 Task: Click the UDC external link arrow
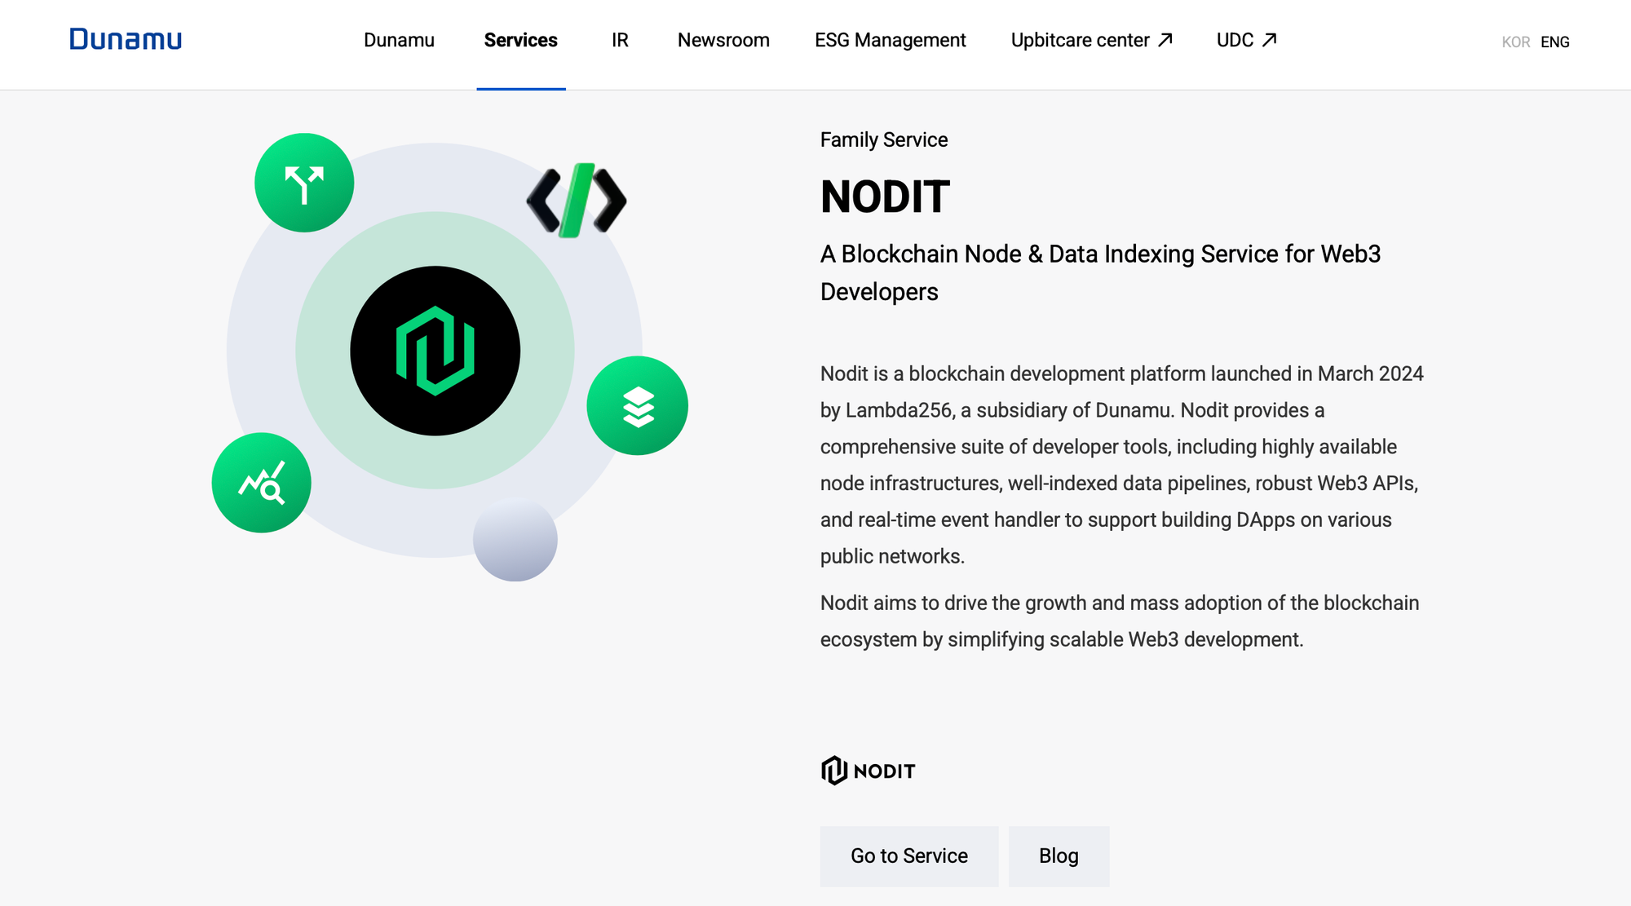tap(1269, 40)
